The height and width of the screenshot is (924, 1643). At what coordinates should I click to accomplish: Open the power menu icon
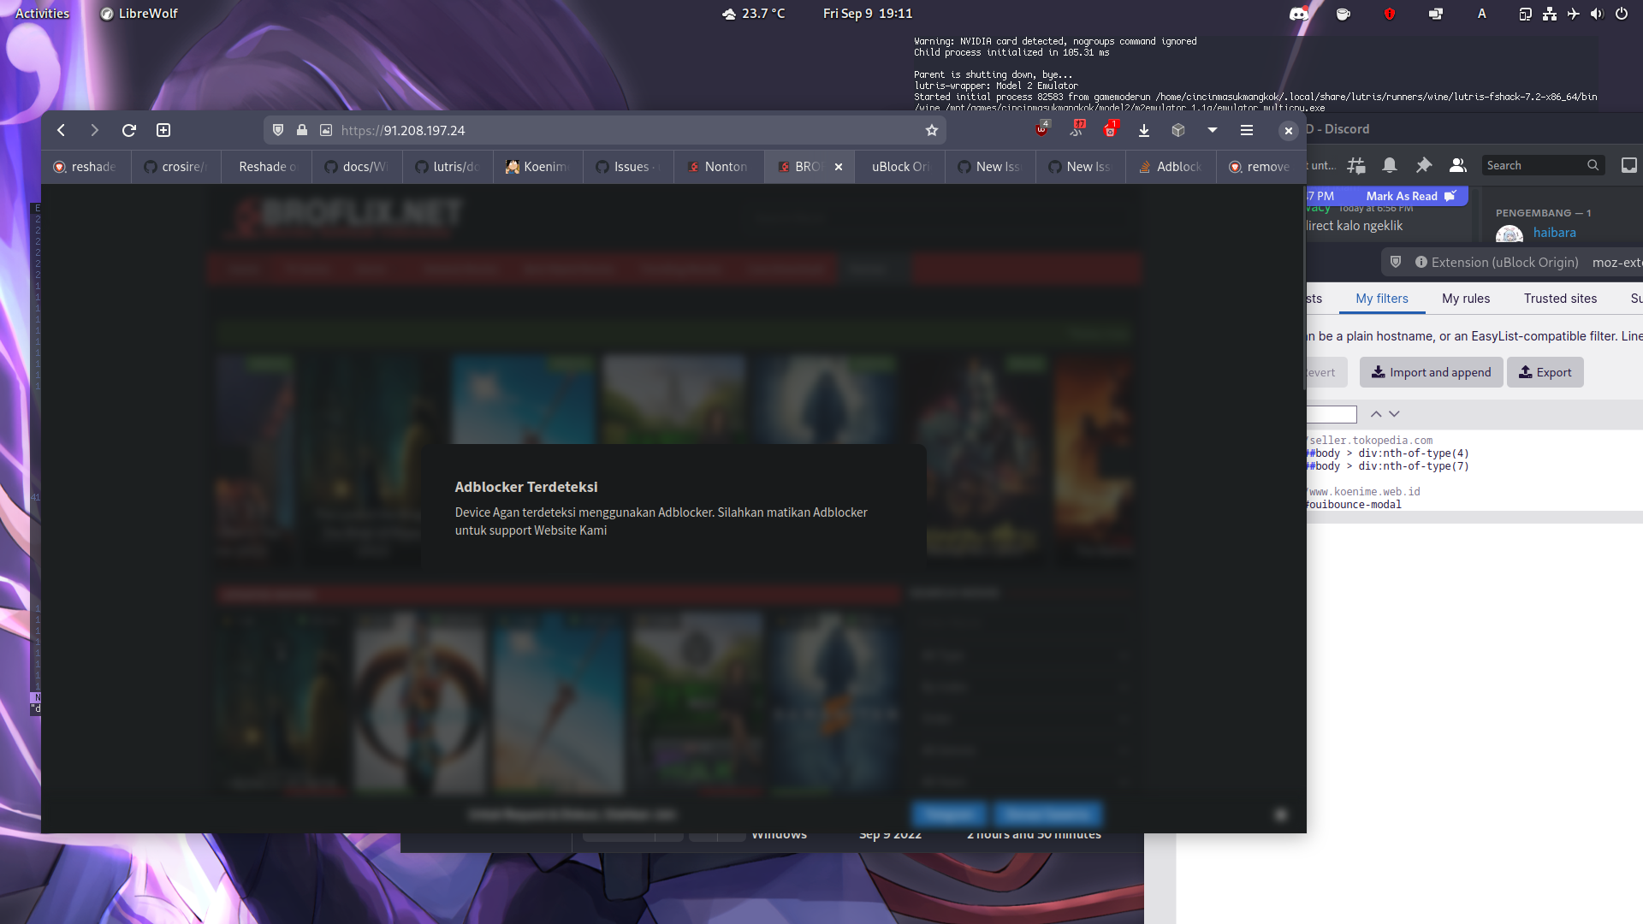pos(1622,13)
